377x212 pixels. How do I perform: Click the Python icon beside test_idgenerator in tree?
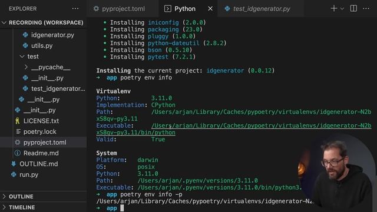point(25,89)
